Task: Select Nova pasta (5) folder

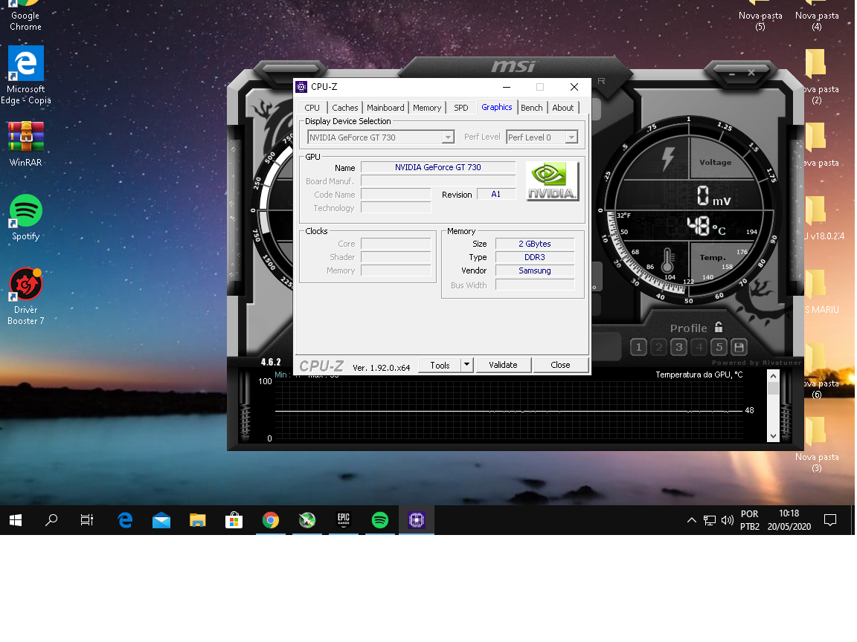Action: pyautogui.click(x=760, y=16)
